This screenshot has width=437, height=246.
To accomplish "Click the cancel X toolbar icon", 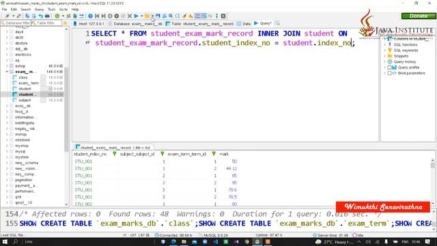I will click(130, 16).
